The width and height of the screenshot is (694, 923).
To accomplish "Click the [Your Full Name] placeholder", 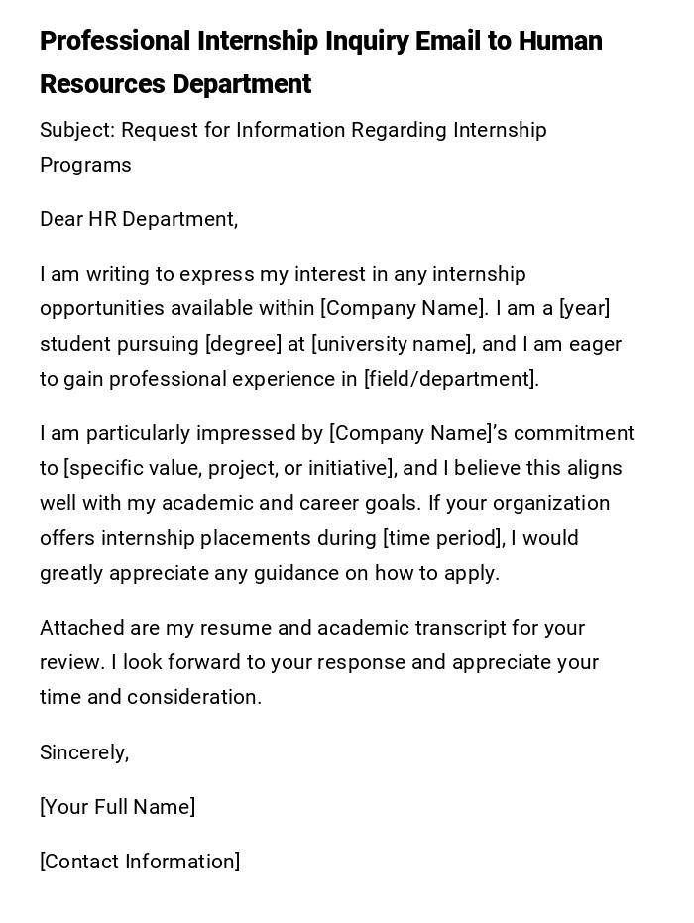I will point(117,807).
